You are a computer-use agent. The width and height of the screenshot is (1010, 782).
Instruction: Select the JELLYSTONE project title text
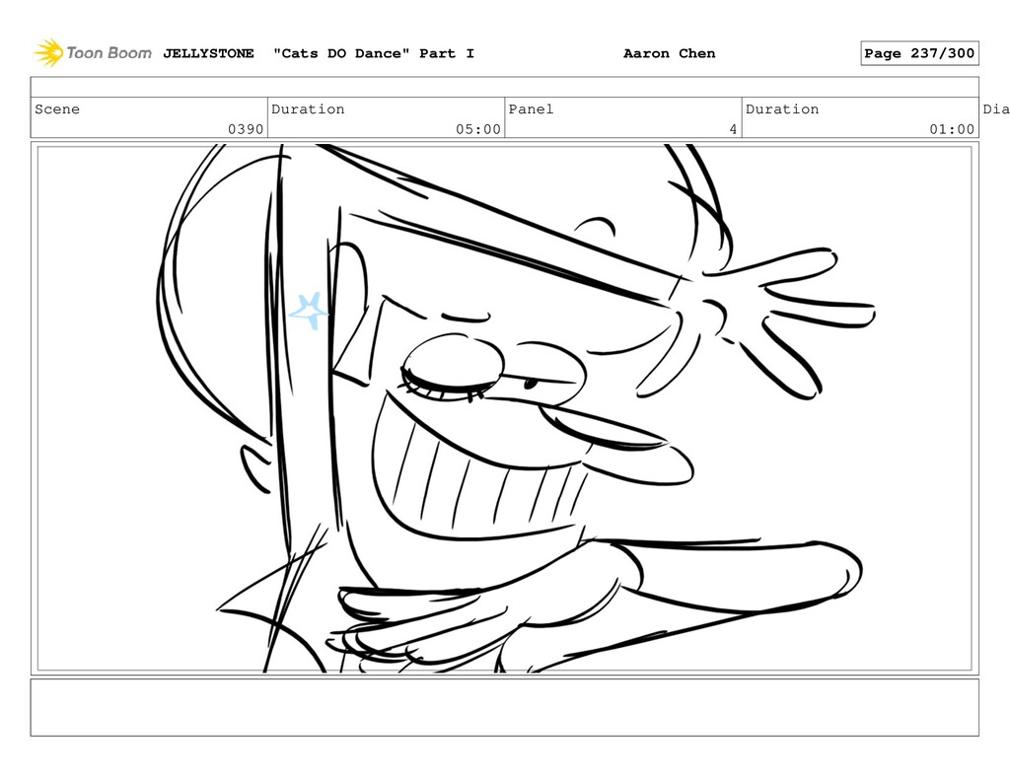(x=208, y=53)
